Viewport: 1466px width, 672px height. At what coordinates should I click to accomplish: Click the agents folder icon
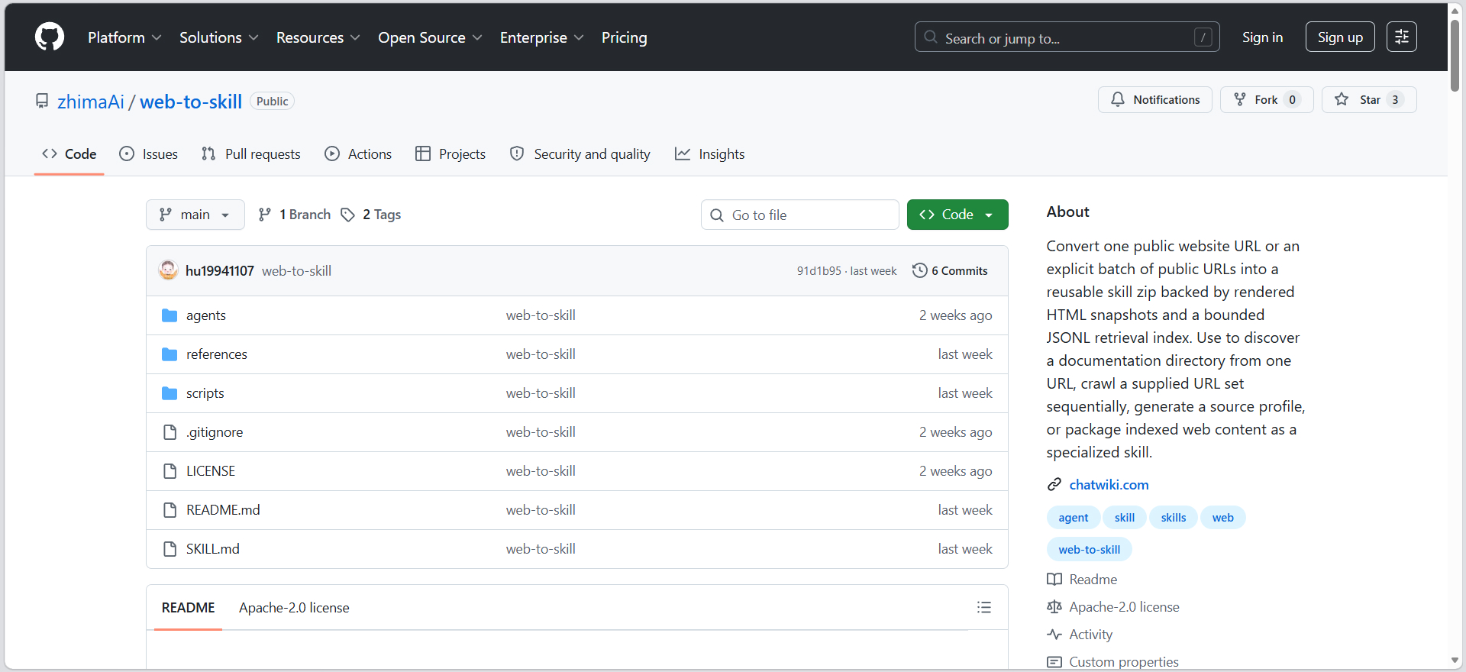pyautogui.click(x=170, y=315)
